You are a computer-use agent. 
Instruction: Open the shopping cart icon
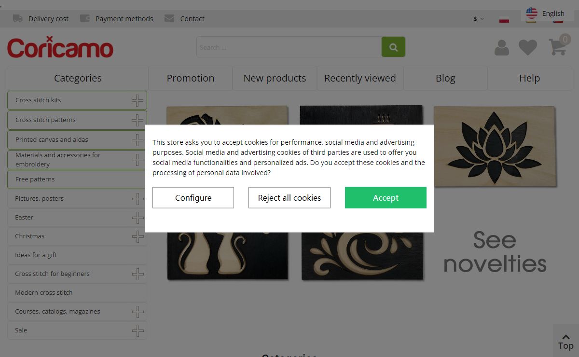(558, 47)
